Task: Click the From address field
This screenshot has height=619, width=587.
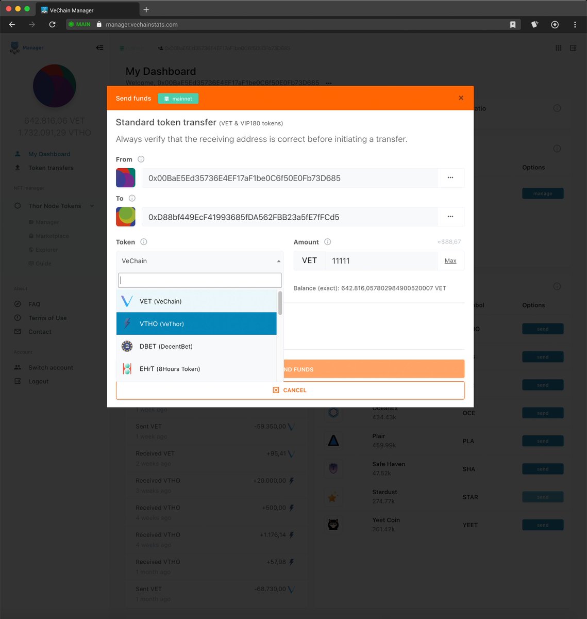Action: click(290, 178)
